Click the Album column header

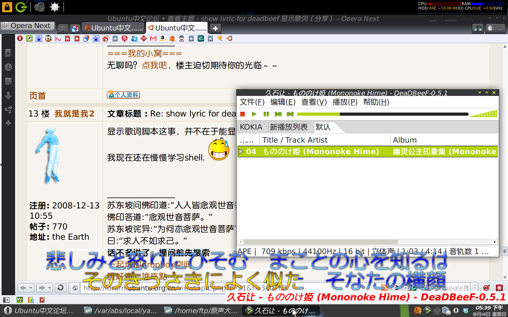point(444,140)
